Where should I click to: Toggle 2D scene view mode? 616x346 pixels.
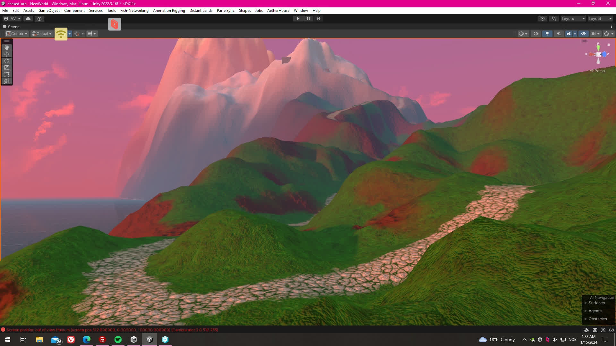point(535,34)
